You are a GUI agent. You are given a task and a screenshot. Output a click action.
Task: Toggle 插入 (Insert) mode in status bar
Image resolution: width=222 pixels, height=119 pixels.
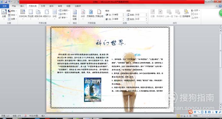point(43,116)
